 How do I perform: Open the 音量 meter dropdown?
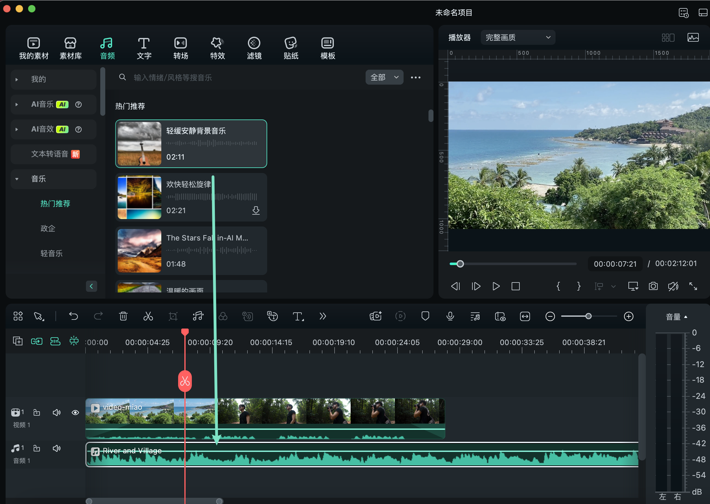pos(676,317)
